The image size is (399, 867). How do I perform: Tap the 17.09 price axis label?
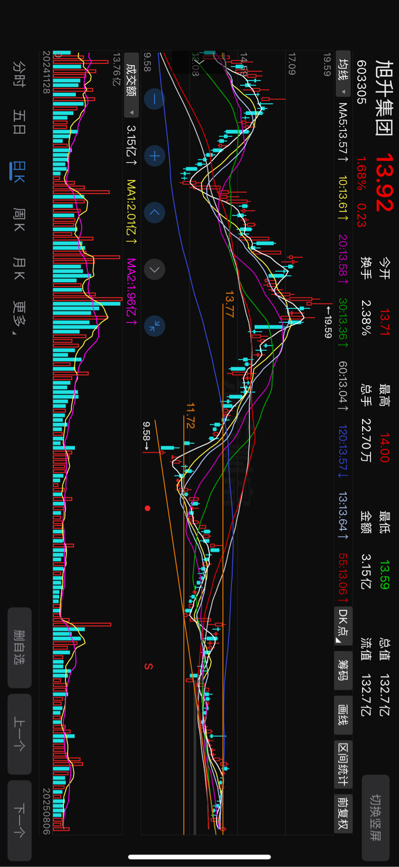point(292,64)
